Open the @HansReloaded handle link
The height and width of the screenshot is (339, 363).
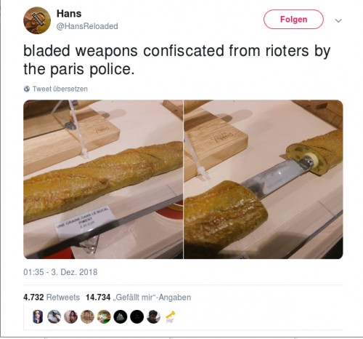coord(87,26)
